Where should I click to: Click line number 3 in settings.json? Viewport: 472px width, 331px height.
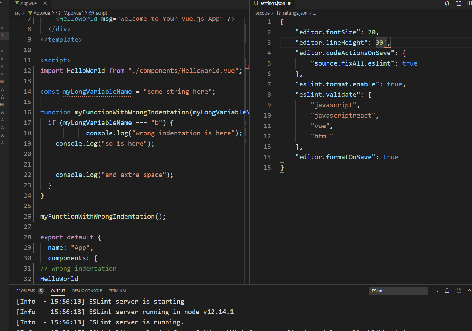pyautogui.click(x=269, y=42)
